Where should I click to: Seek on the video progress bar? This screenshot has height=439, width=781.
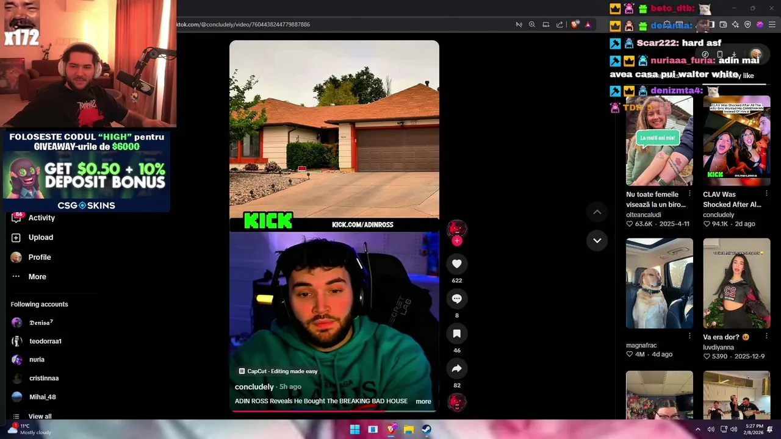(x=334, y=411)
